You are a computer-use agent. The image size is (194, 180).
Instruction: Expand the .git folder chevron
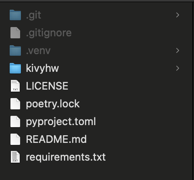(x=177, y=15)
